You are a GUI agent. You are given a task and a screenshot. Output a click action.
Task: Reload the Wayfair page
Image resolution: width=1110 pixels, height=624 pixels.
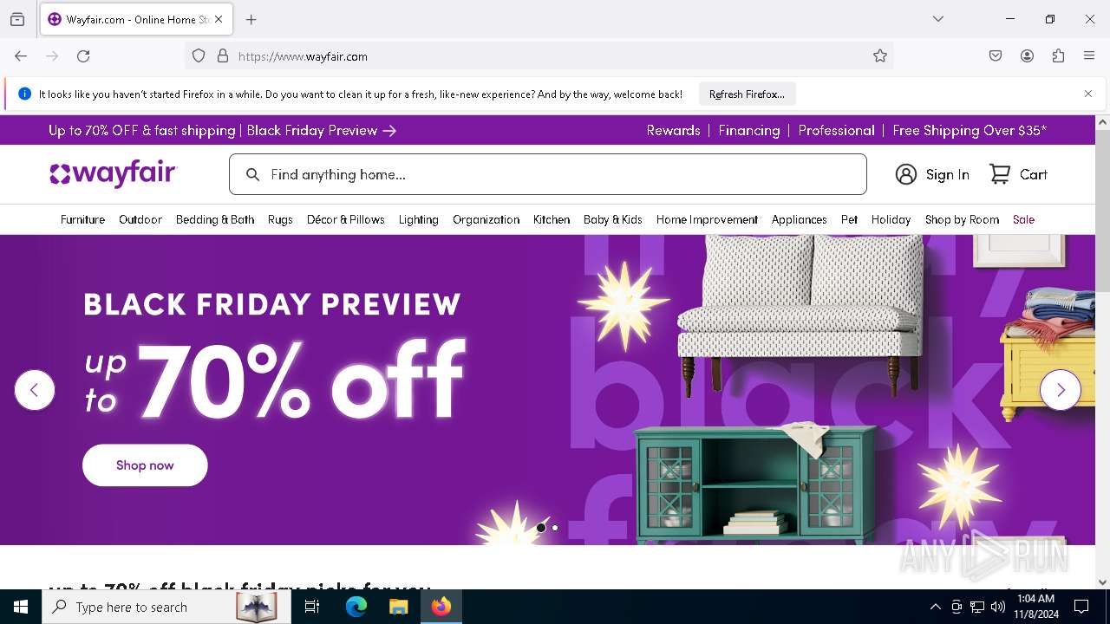(83, 56)
